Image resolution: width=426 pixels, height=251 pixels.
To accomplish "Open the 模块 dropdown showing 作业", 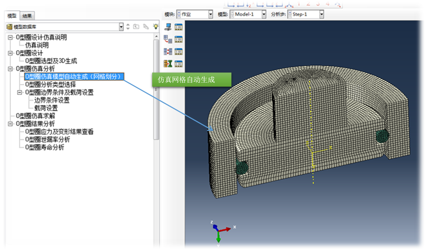I will coord(210,14).
